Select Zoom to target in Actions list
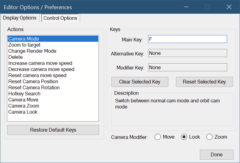Screen dimensions: 240x163 click(24, 45)
